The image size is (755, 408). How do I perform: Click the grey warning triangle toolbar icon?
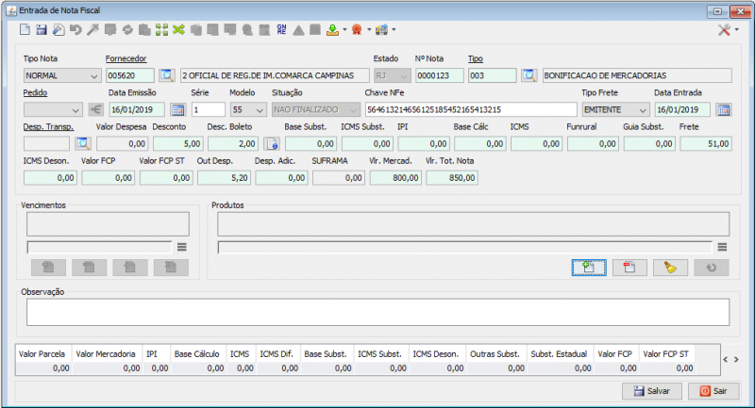(298, 30)
